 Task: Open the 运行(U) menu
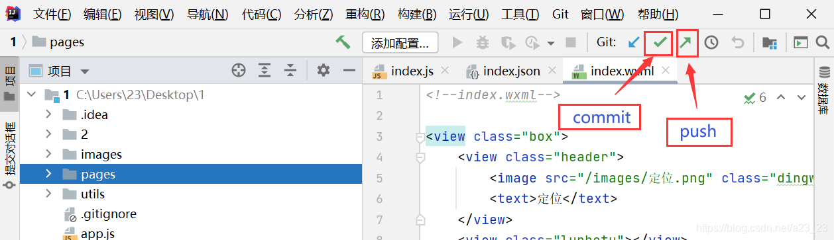coord(469,14)
